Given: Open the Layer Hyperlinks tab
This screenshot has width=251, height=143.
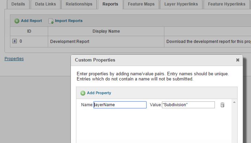Looking at the screenshot, I should coord(181,4).
